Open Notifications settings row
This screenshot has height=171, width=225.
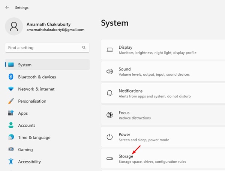[157, 93]
